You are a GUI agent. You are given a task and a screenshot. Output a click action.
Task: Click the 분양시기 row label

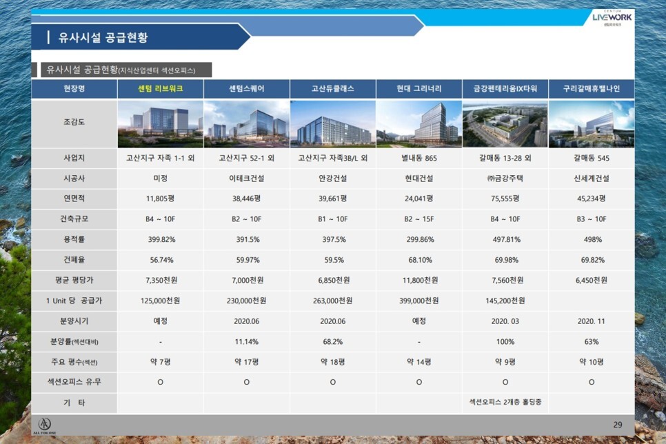pos(74,321)
